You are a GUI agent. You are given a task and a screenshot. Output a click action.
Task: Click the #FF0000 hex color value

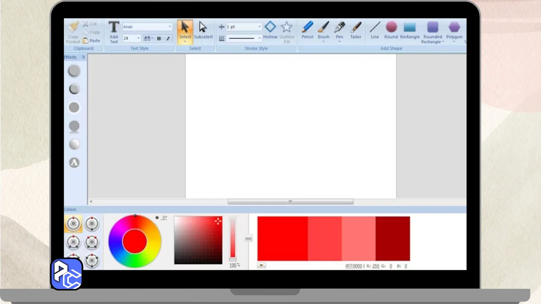pyautogui.click(x=354, y=266)
